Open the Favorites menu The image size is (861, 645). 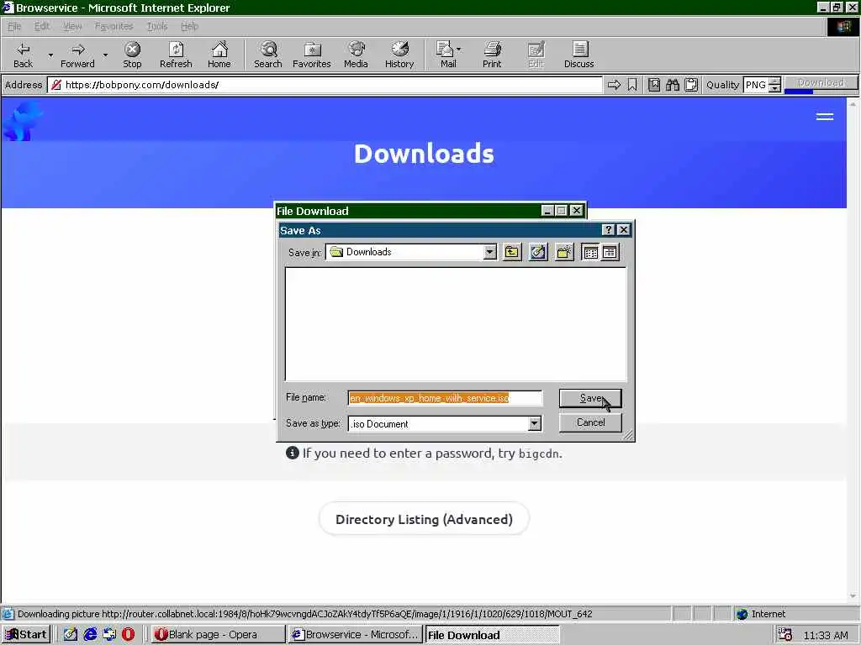click(114, 26)
